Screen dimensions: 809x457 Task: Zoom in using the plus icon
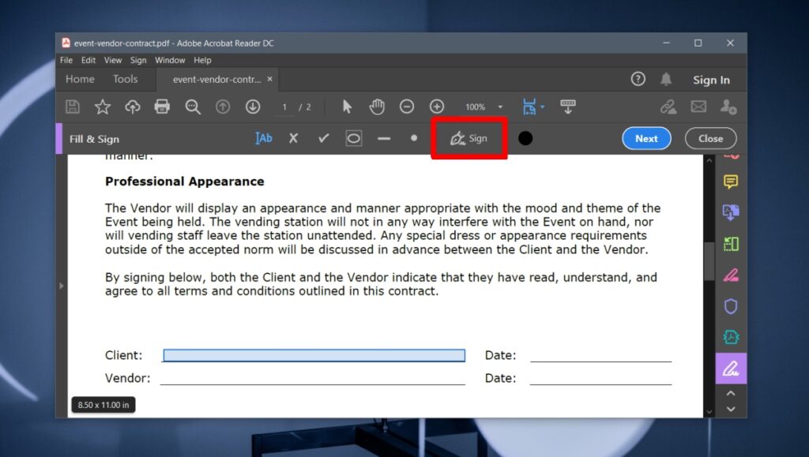pyautogui.click(x=435, y=107)
